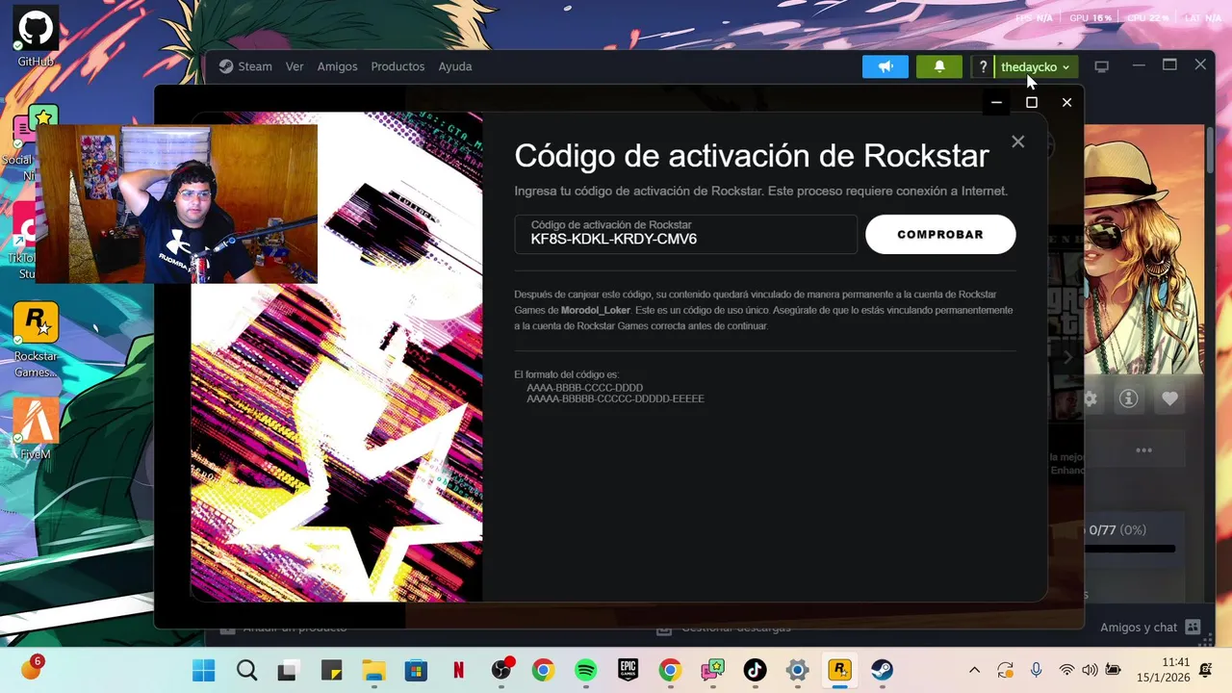Open the Ayuda menu in Steam
1232x693 pixels.
tap(455, 66)
